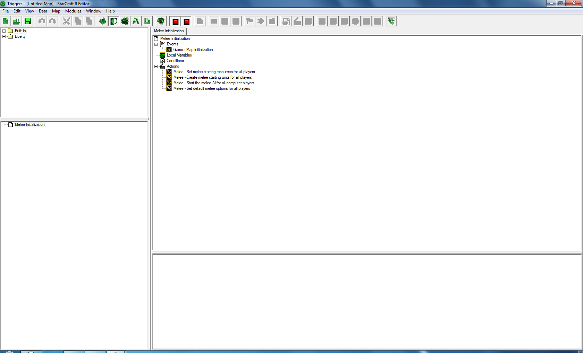The image size is (583, 353).
Task: Select 'Set melee starting resources for all players'
Action: [214, 72]
